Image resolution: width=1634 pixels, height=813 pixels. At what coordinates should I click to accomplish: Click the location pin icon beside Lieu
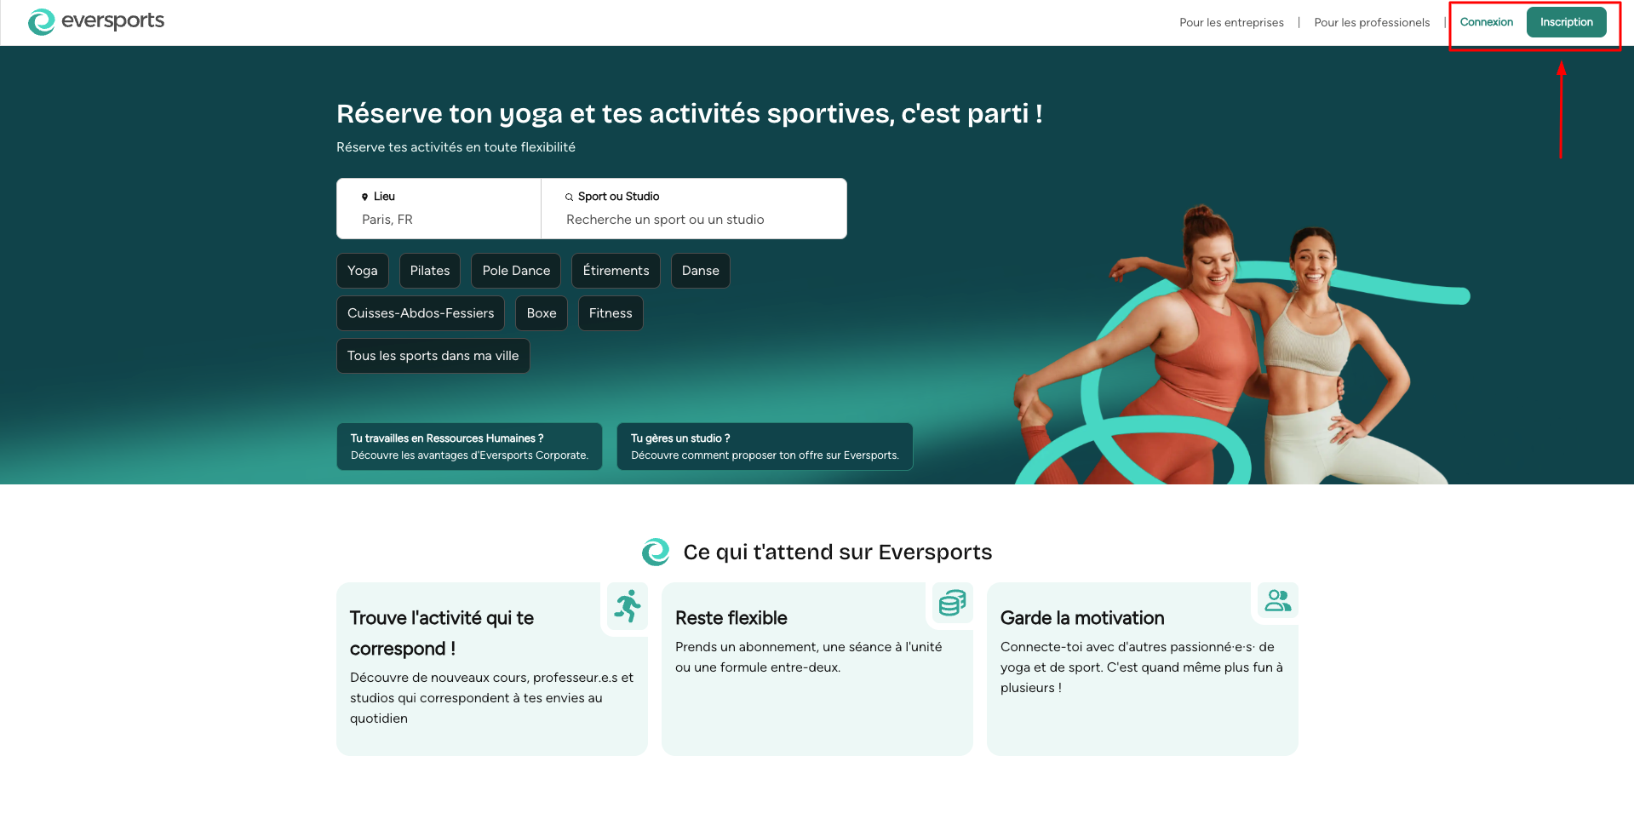pyautogui.click(x=365, y=197)
